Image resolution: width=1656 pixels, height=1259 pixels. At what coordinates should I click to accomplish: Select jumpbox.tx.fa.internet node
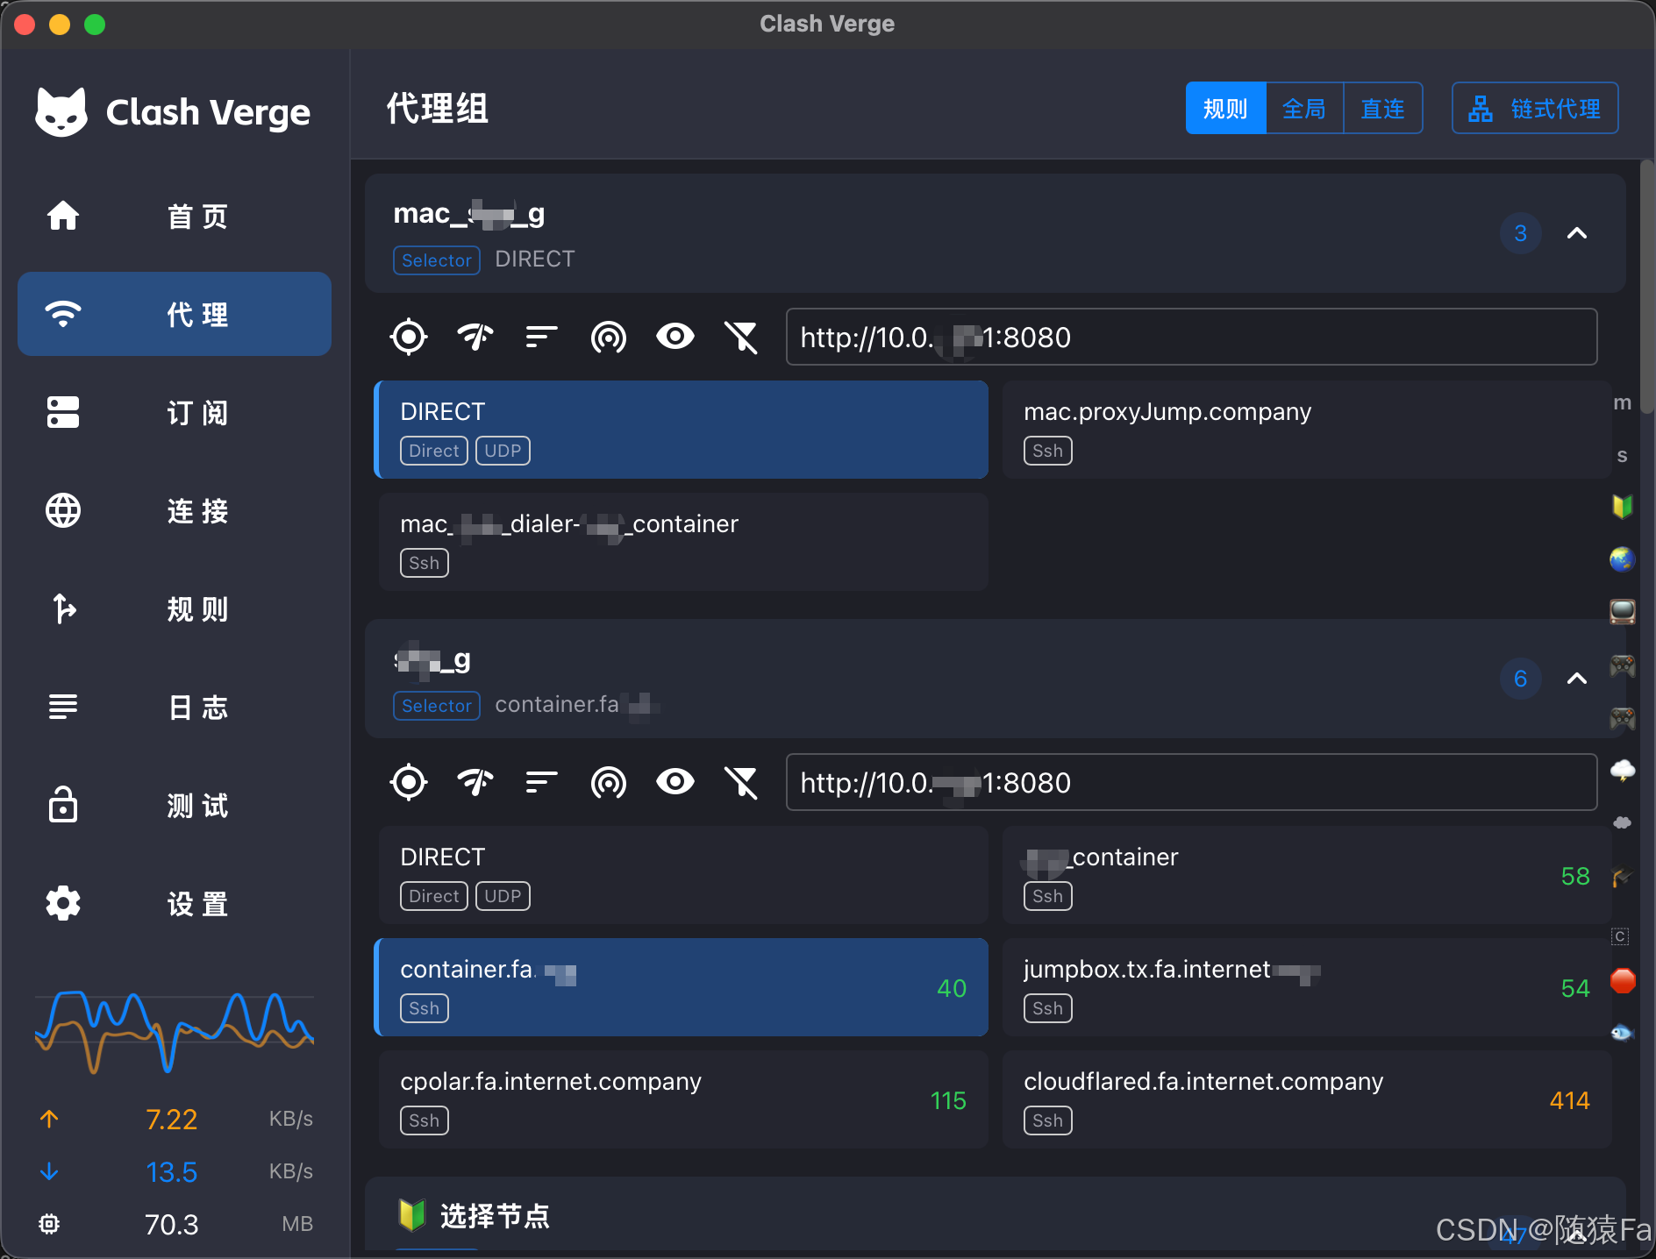pyautogui.click(x=1307, y=987)
